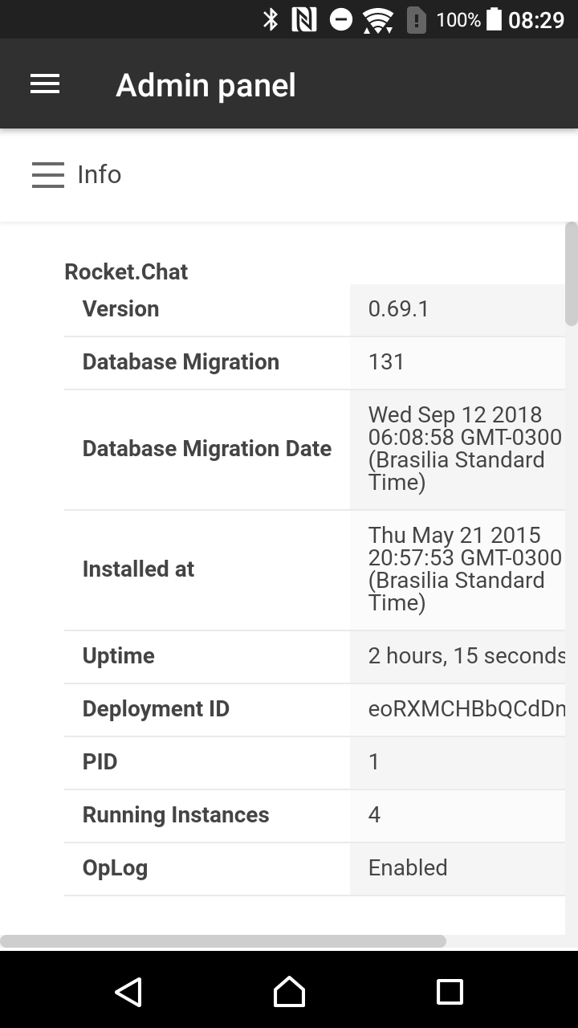
Task: Tap the SIM card alert icon
Action: pyautogui.click(x=416, y=20)
